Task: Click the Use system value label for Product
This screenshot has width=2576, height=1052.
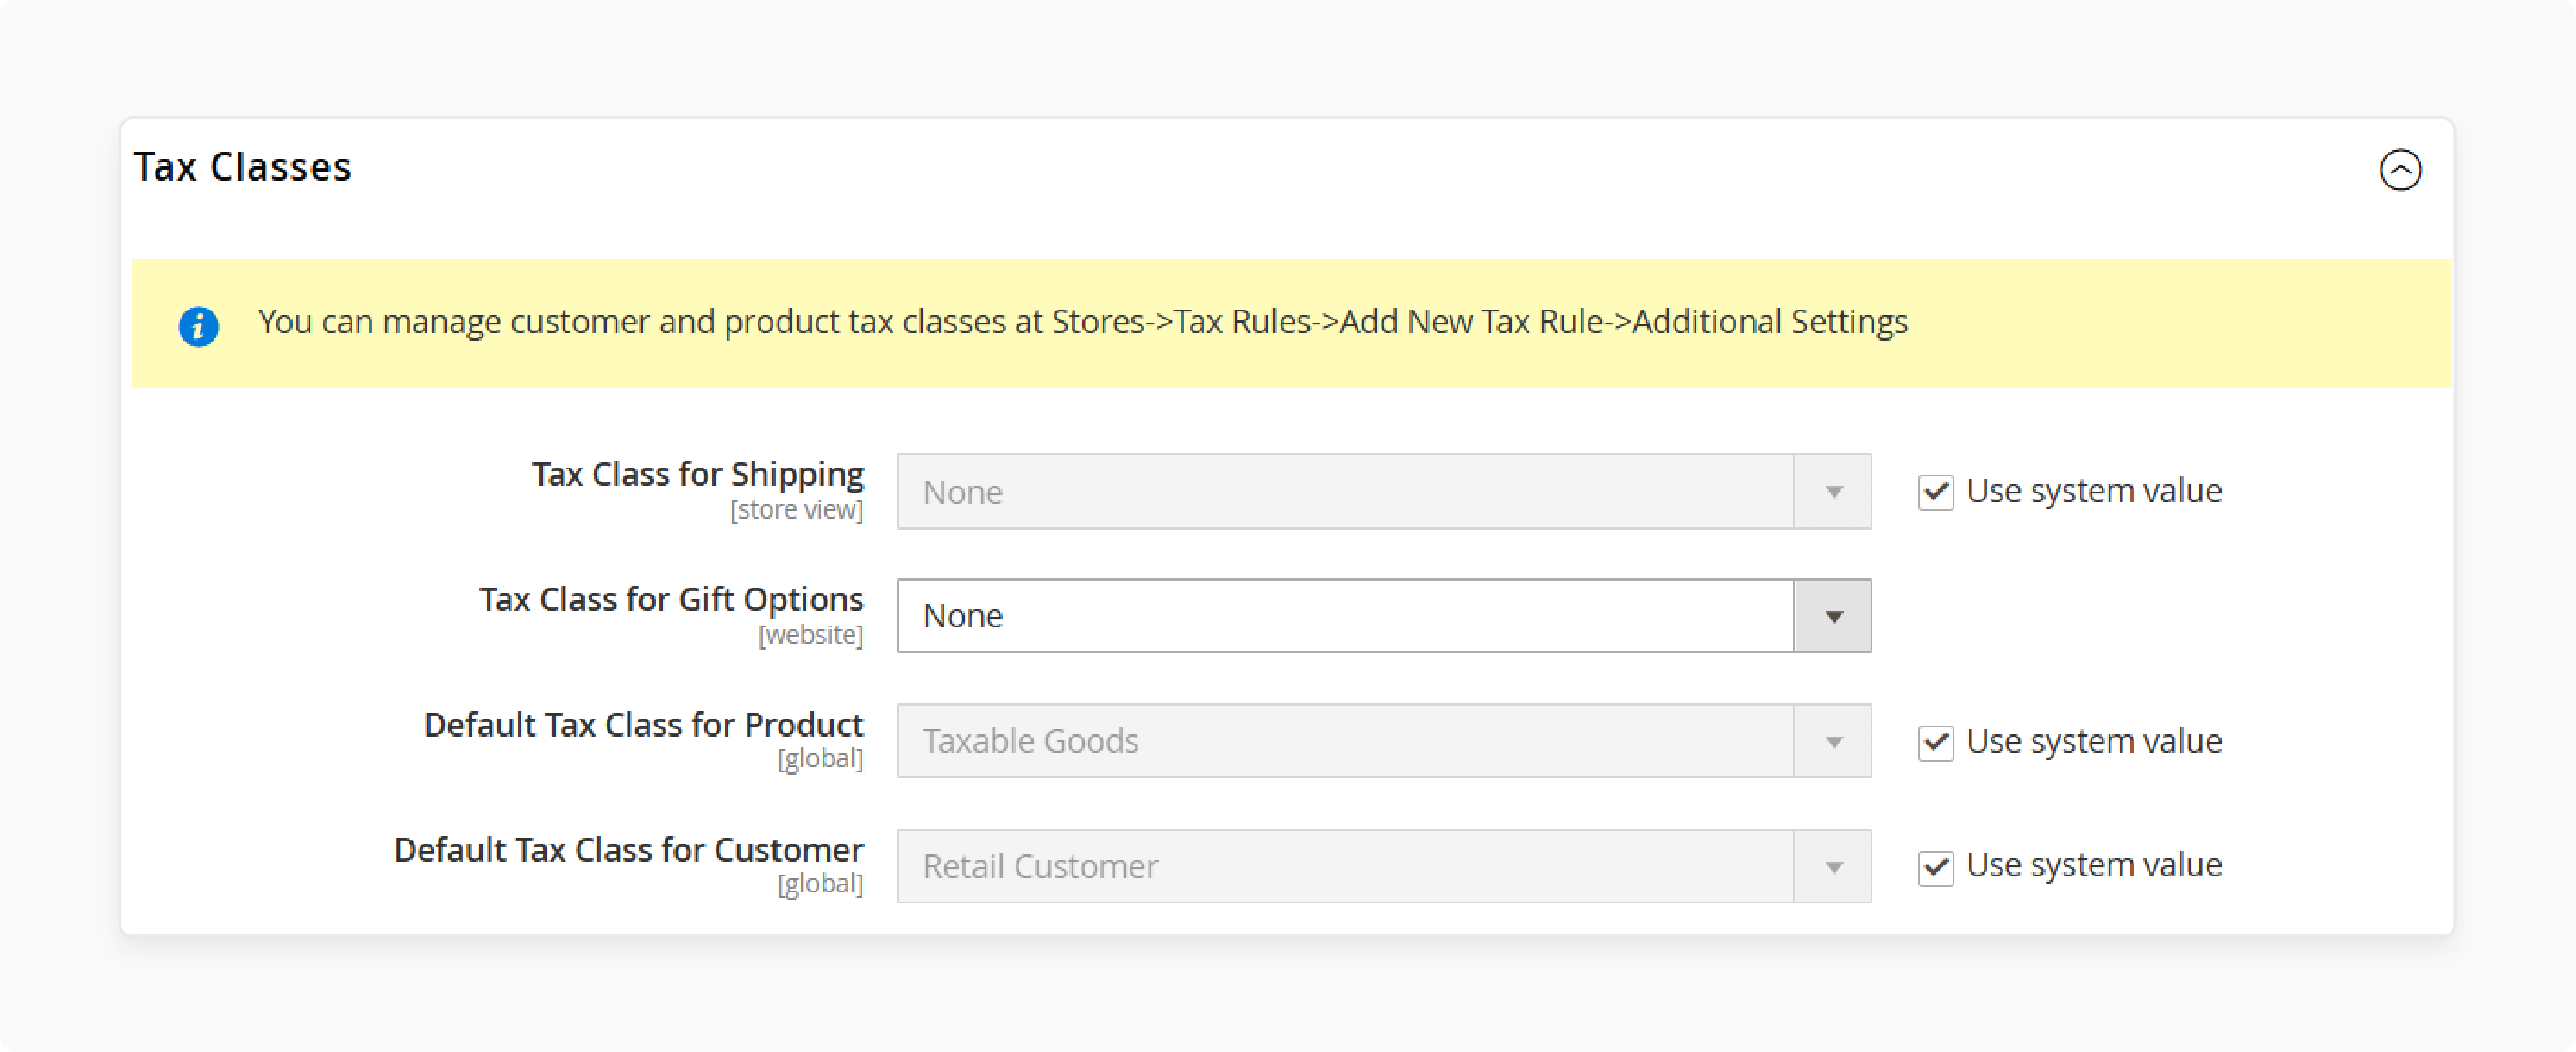Action: click(x=2093, y=741)
